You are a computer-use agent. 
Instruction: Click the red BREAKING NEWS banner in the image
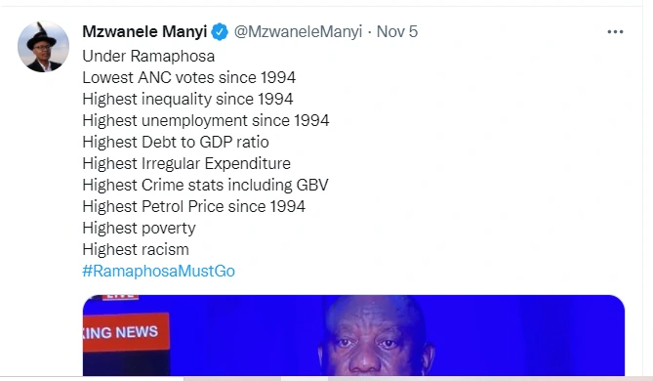click(126, 332)
